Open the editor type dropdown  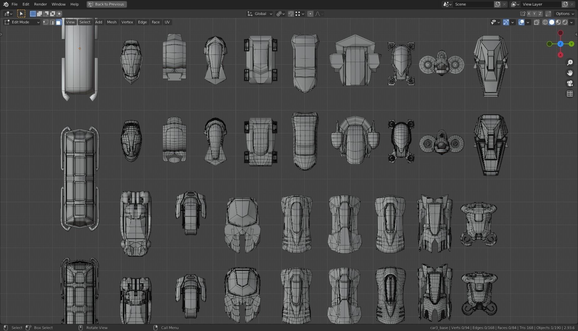coord(8,14)
